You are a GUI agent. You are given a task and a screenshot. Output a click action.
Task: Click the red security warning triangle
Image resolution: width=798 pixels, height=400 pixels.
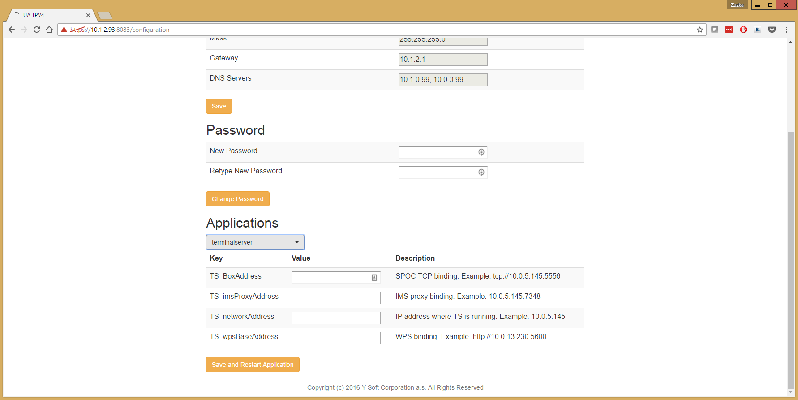64,30
